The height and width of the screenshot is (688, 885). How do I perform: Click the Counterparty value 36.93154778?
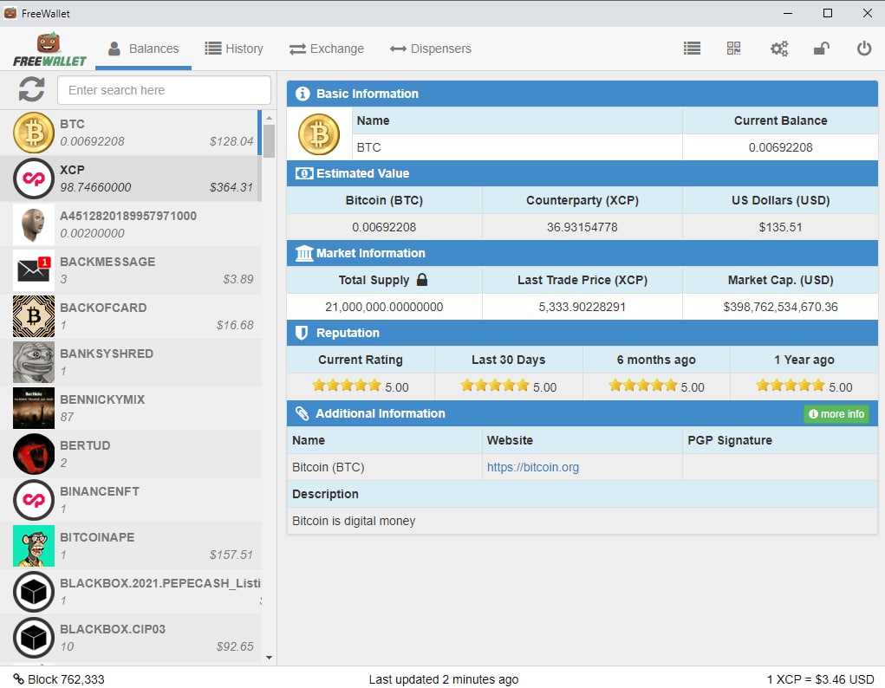(582, 227)
